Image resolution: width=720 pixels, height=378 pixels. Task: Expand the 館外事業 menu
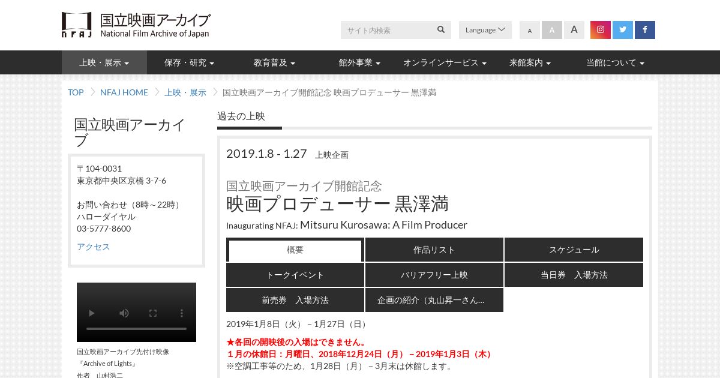360,62
